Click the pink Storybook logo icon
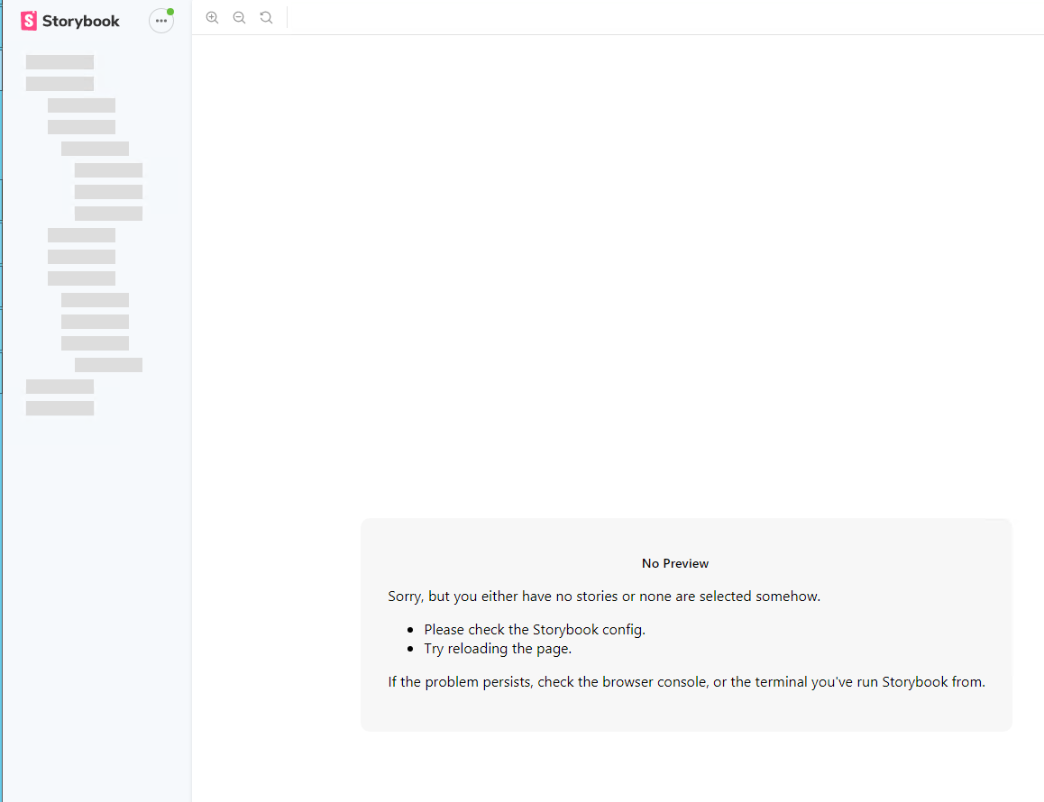1044x802 pixels. pos(28,20)
